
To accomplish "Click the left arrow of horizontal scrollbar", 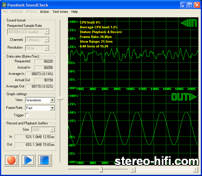I will pos(133,170).
